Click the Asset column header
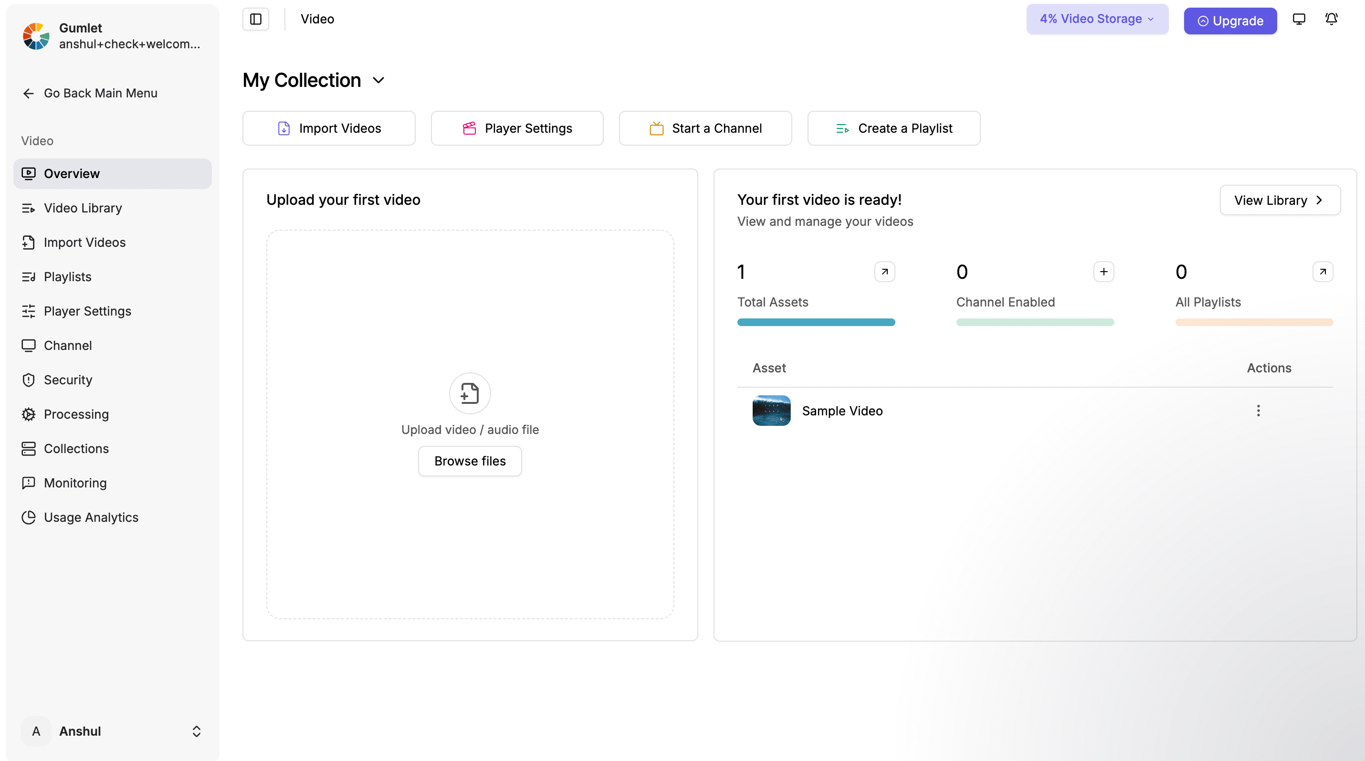Screen dimensions: 1365x761 769,368
